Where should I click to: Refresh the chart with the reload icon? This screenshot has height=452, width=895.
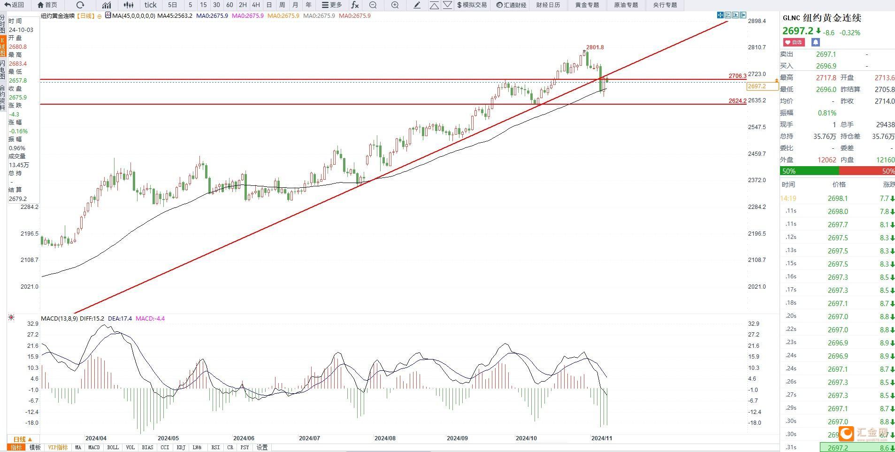click(80, 5)
